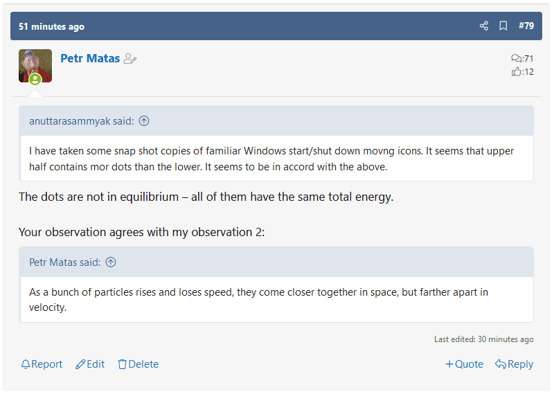Open Petr Matas's avatar image
This screenshot has height=394, width=554.
pyautogui.click(x=35, y=66)
